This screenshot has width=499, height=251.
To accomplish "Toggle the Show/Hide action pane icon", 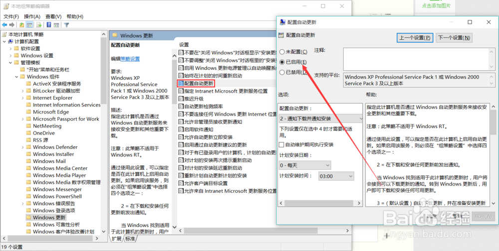I will point(56,25).
